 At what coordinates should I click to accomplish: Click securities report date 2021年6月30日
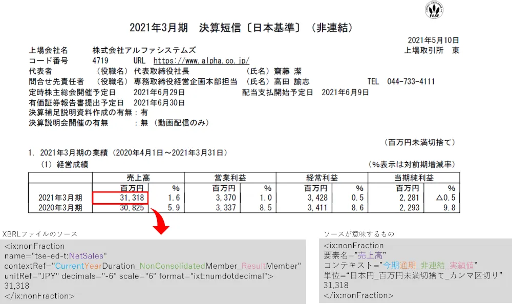point(159,103)
